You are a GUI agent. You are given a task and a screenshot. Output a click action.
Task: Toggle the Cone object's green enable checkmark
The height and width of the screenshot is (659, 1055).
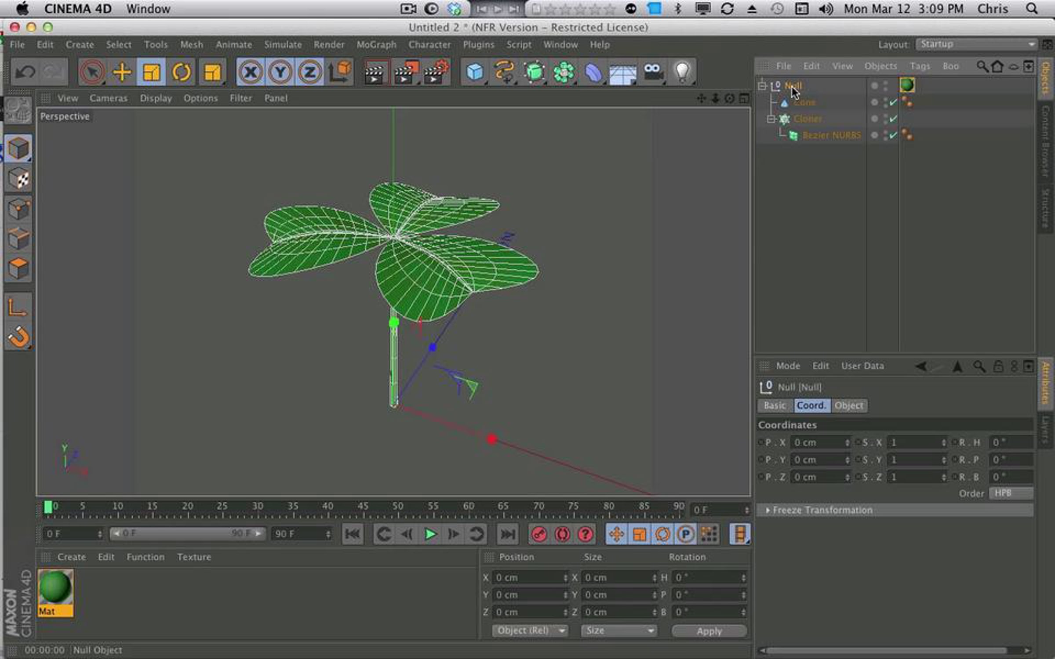click(893, 102)
